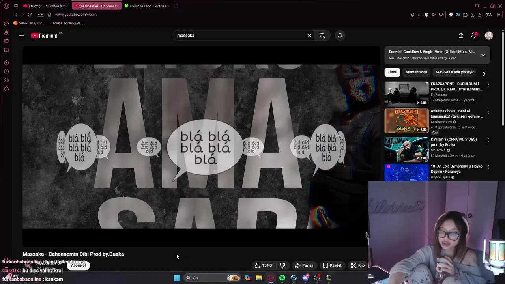Open YouTube create upload icon
505x284 pixels.
point(461,35)
